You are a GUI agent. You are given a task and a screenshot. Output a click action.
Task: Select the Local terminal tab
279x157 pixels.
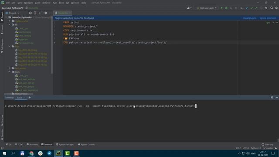tap(20, 98)
